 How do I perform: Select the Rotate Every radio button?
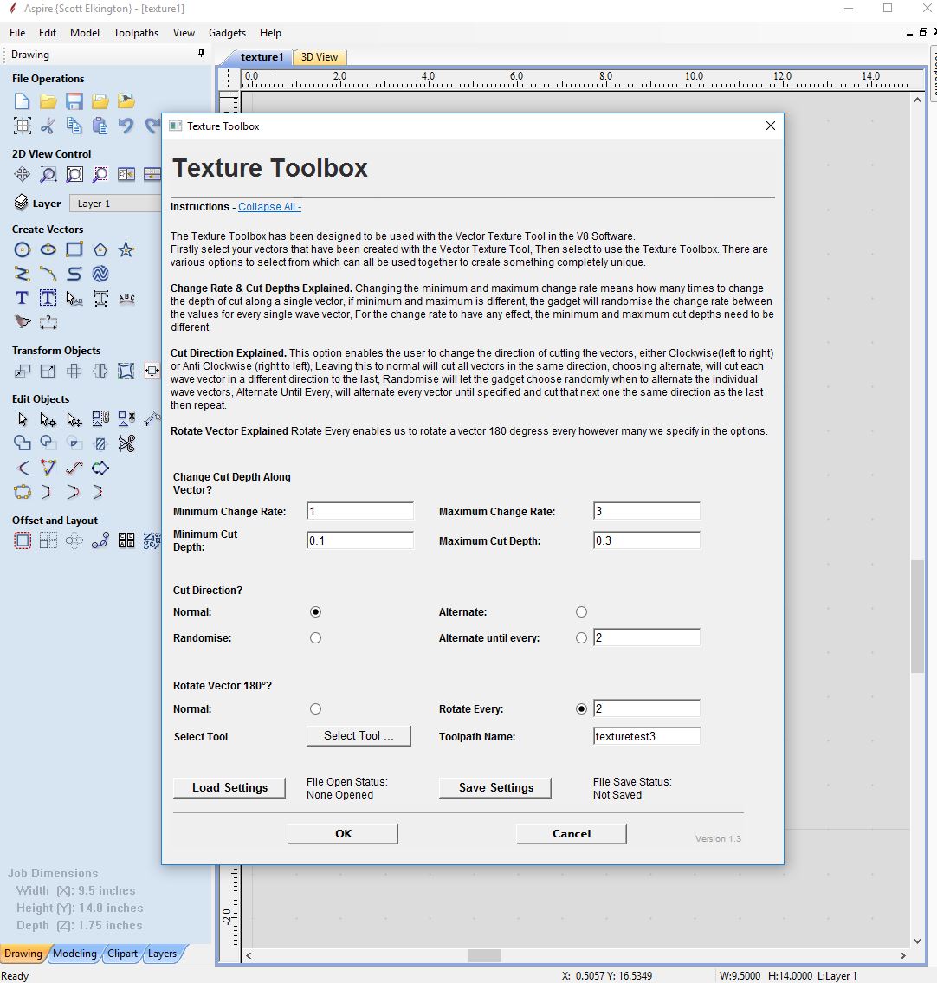click(581, 708)
